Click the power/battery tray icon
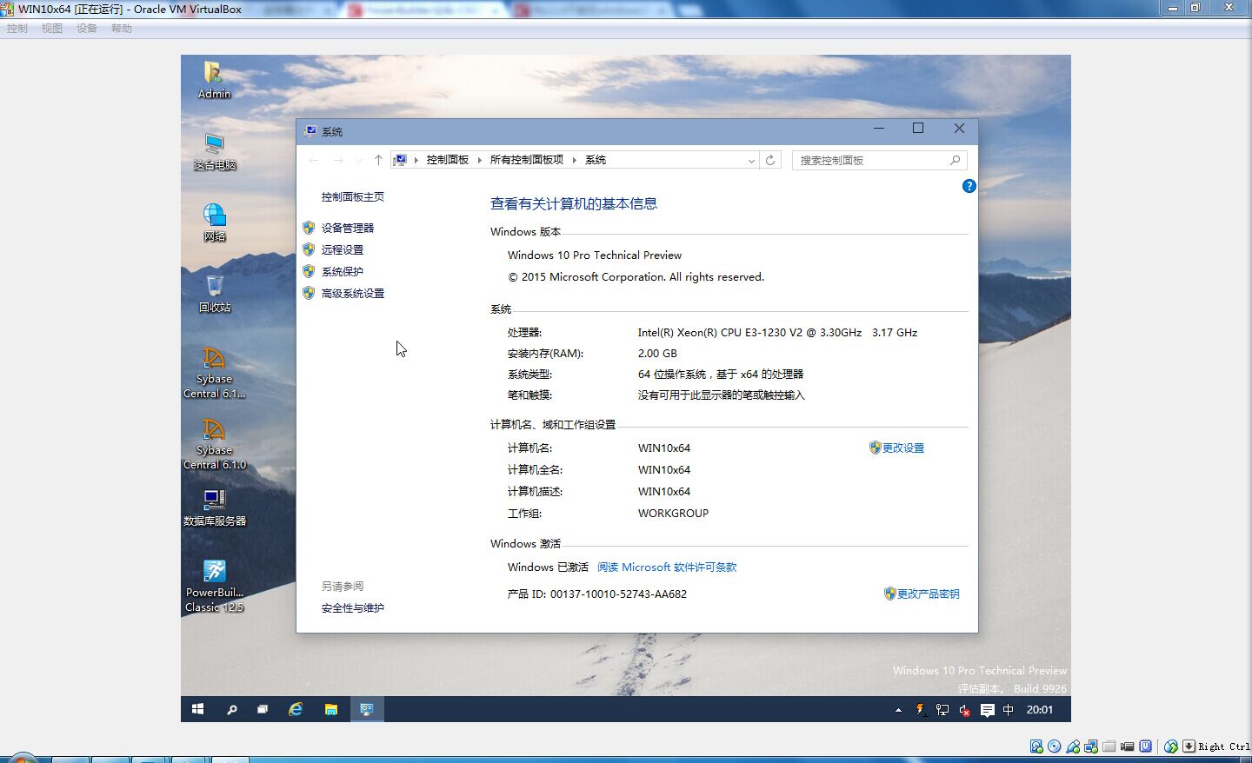This screenshot has height=763, width=1252. coord(920,710)
